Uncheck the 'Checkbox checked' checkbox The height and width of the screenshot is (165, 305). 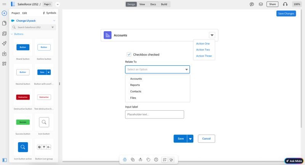[129, 54]
